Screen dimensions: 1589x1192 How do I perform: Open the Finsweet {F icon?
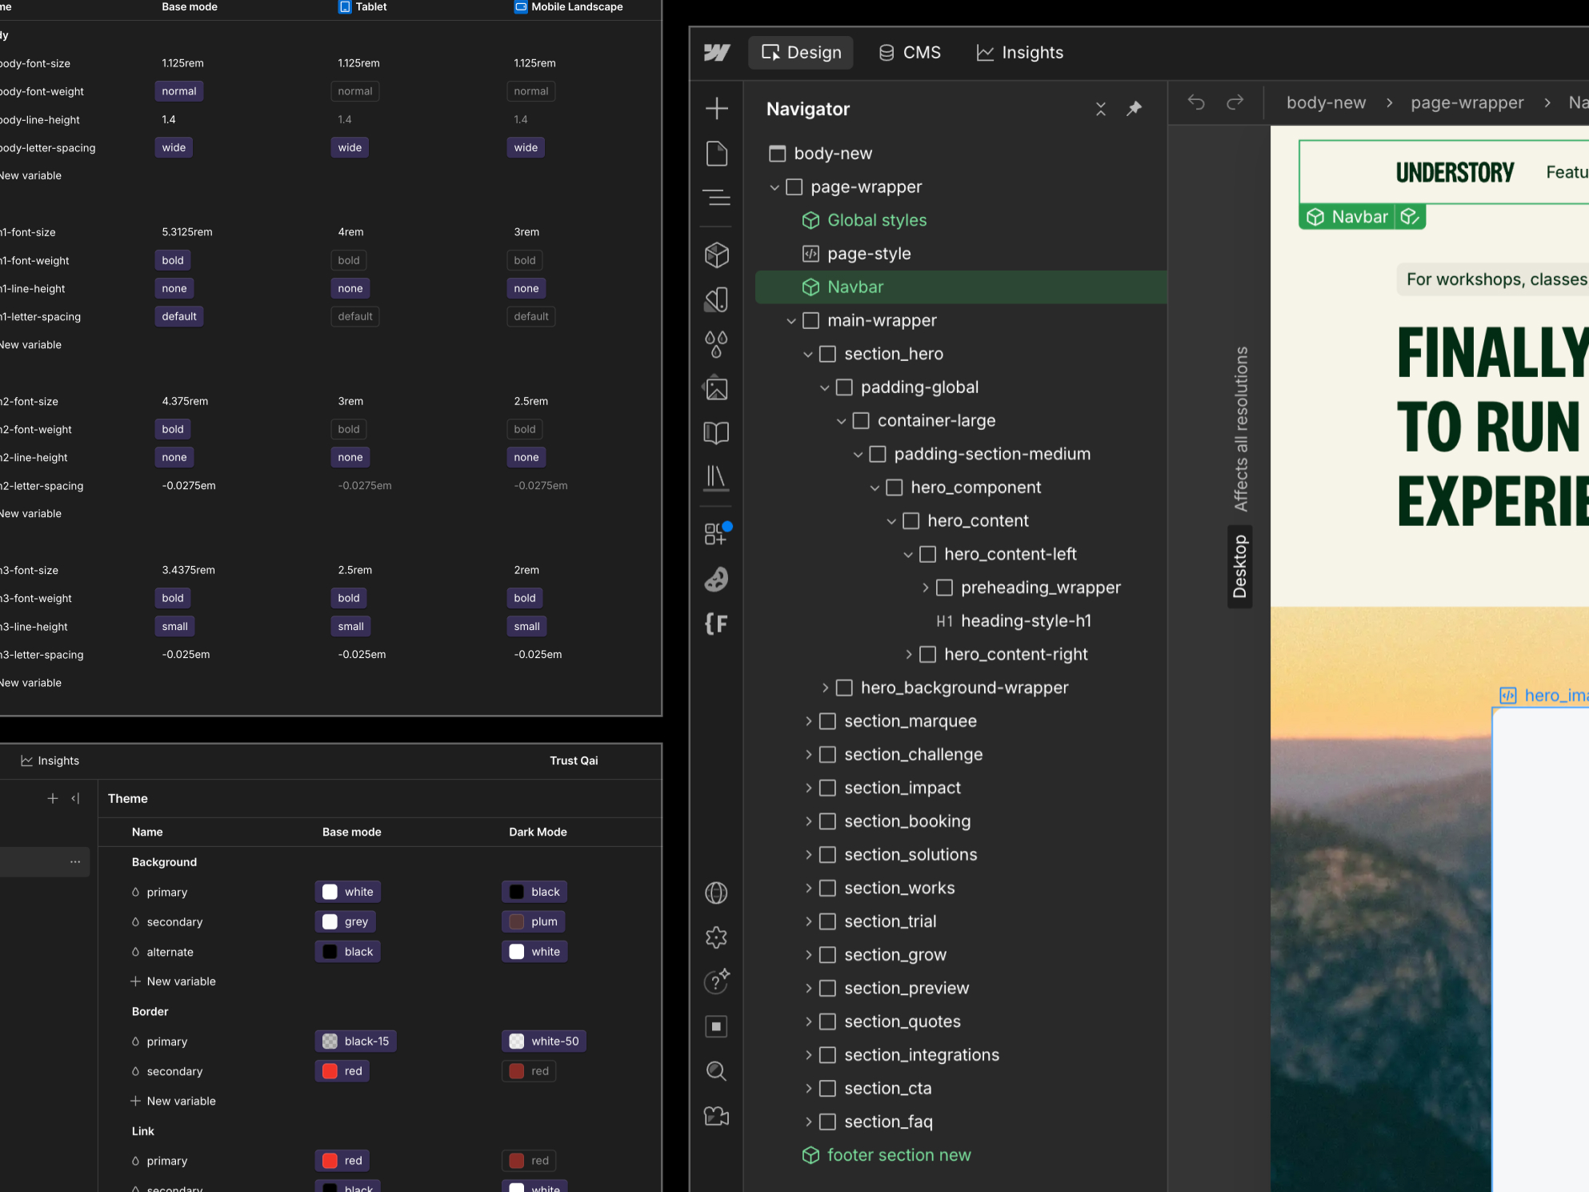coord(717,623)
